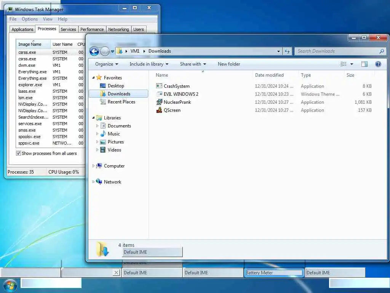Click the Task Manager title bar icon
The image size is (390, 293).
10,10
